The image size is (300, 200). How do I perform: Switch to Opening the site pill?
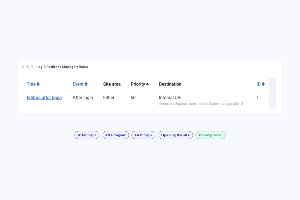click(x=175, y=135)
